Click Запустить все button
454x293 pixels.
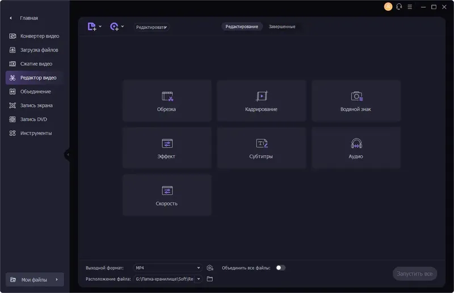(415, 274)
